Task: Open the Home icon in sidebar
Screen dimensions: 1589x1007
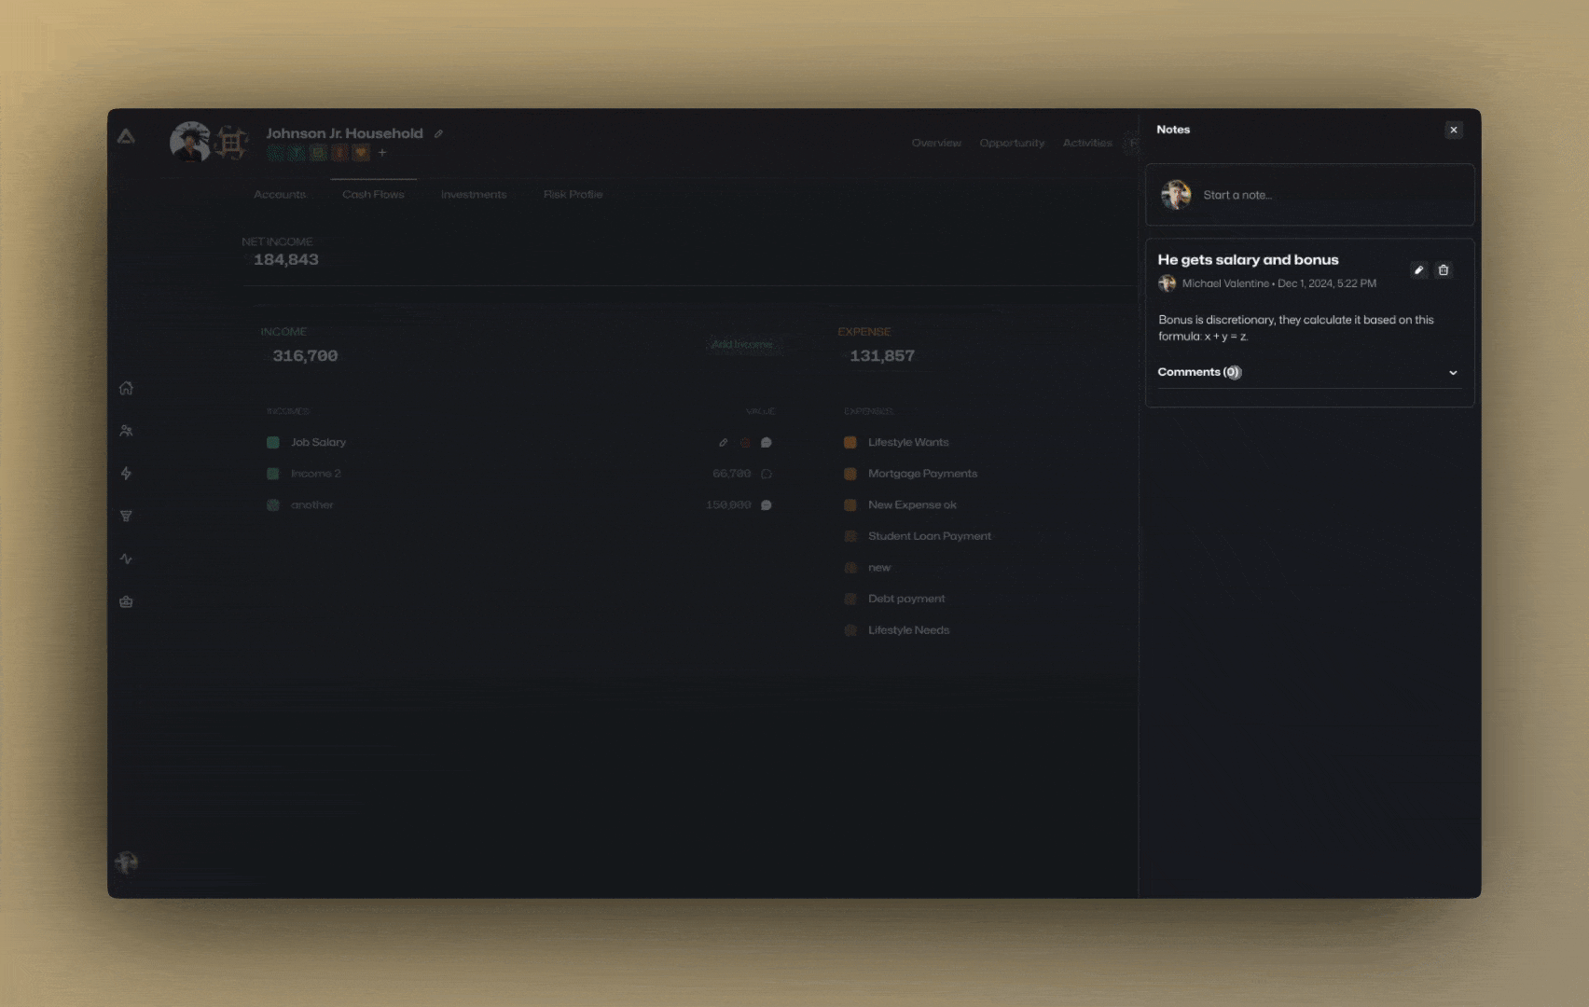Action: pos(126,388)
